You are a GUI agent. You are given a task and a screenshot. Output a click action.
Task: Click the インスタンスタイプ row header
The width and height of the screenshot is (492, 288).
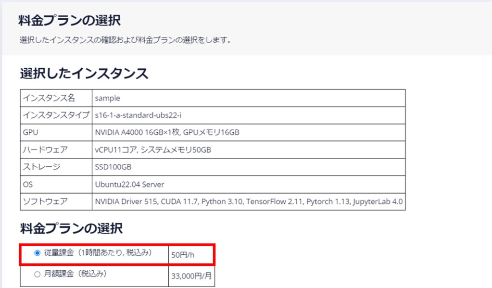[x=56, y=115]
